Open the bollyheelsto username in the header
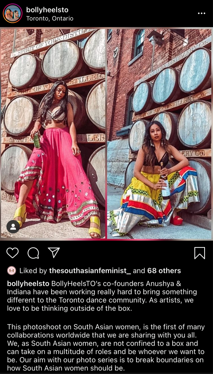The image size is (213, 374). tap(47, 10)
